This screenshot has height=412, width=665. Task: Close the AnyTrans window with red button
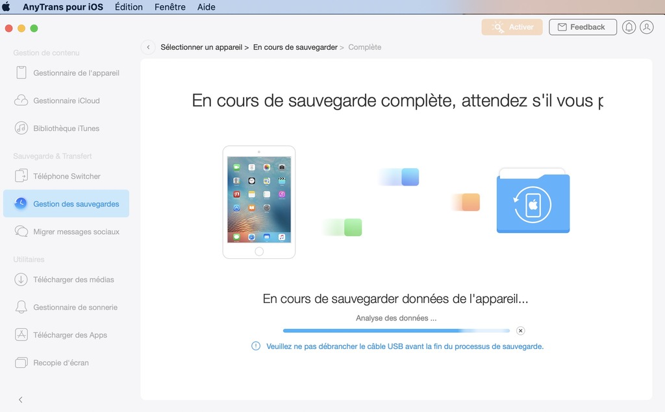(8, 28)
